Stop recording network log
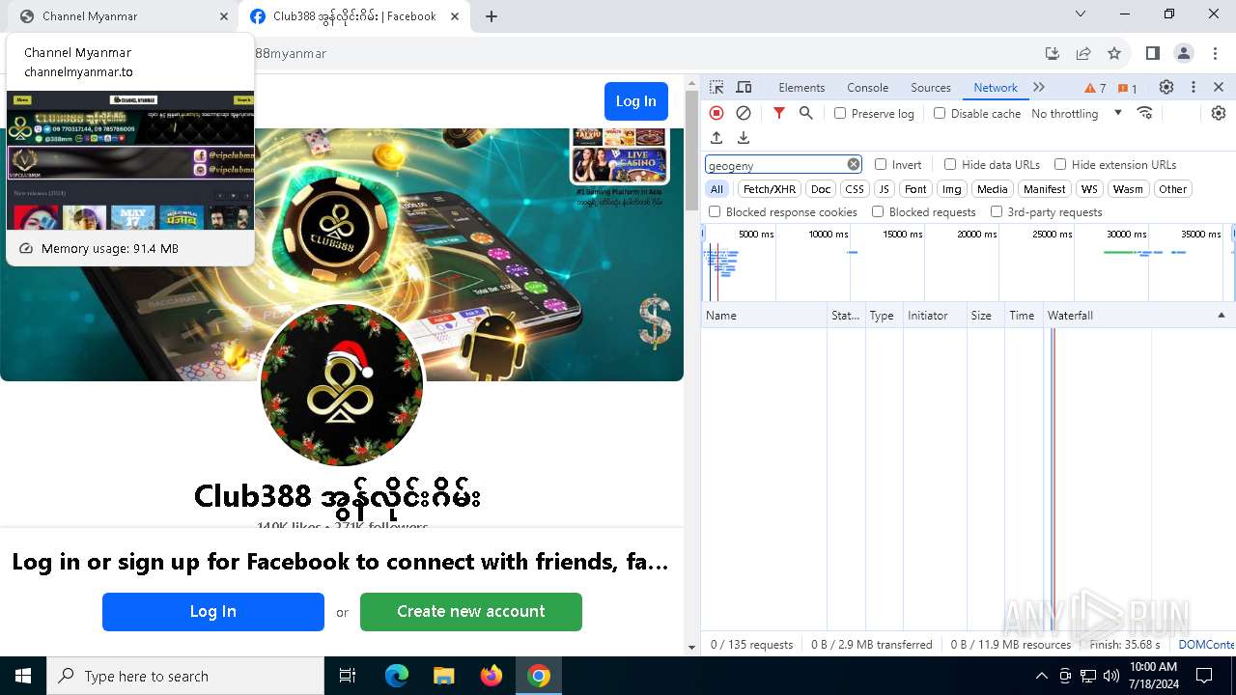This screenshot has height=695, width=1236. [x=716, y=113]
